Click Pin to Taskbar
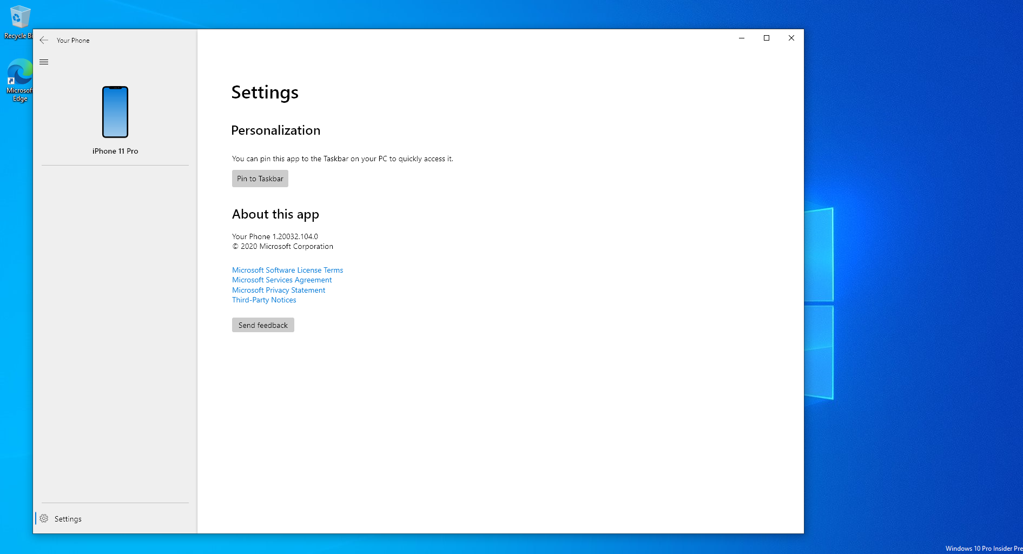The width and height of the screenshot is (1023, 554). (260, 179)
